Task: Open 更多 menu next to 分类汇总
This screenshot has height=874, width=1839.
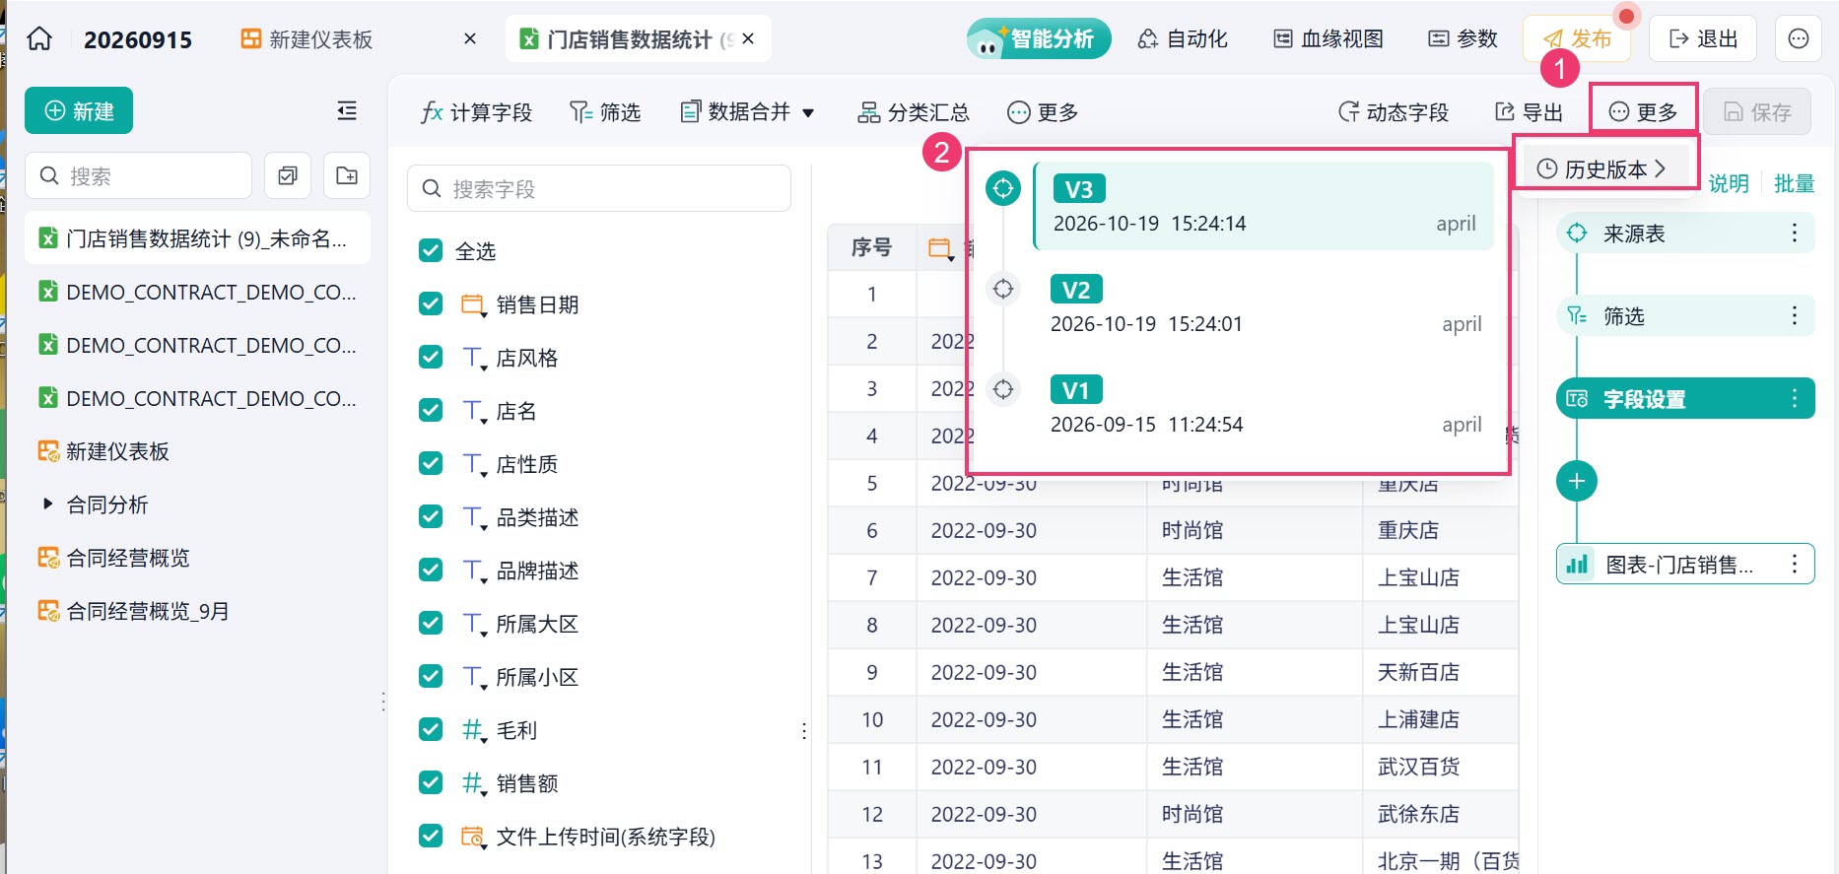Action: pyautogui.click(x=1043, y=111)
